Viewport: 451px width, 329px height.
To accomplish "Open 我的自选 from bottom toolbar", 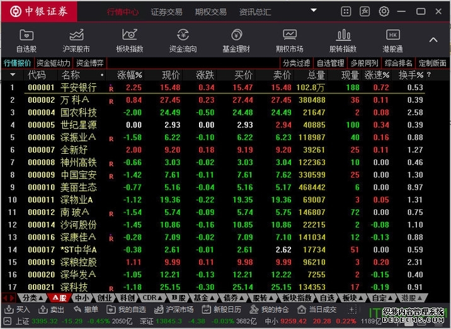I will tap(126, 309).
